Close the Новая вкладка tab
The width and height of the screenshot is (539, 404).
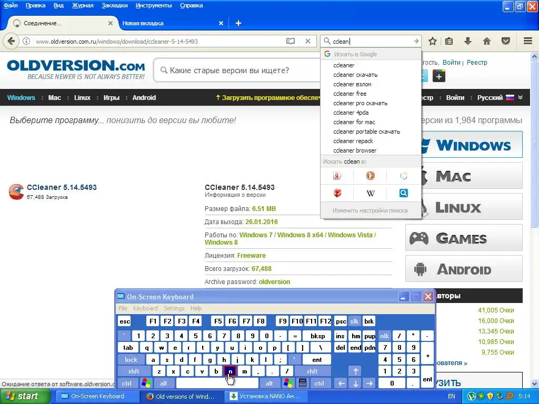click(x=221, y=23)
